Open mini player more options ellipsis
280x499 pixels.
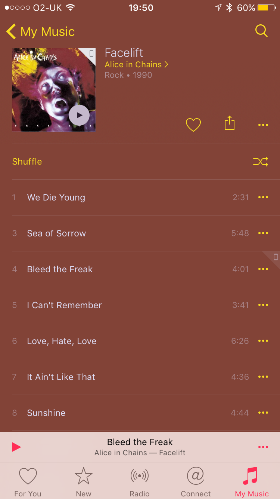point(263,447)
